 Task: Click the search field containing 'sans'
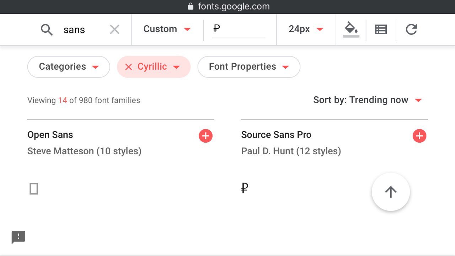(x=74, y=30)
